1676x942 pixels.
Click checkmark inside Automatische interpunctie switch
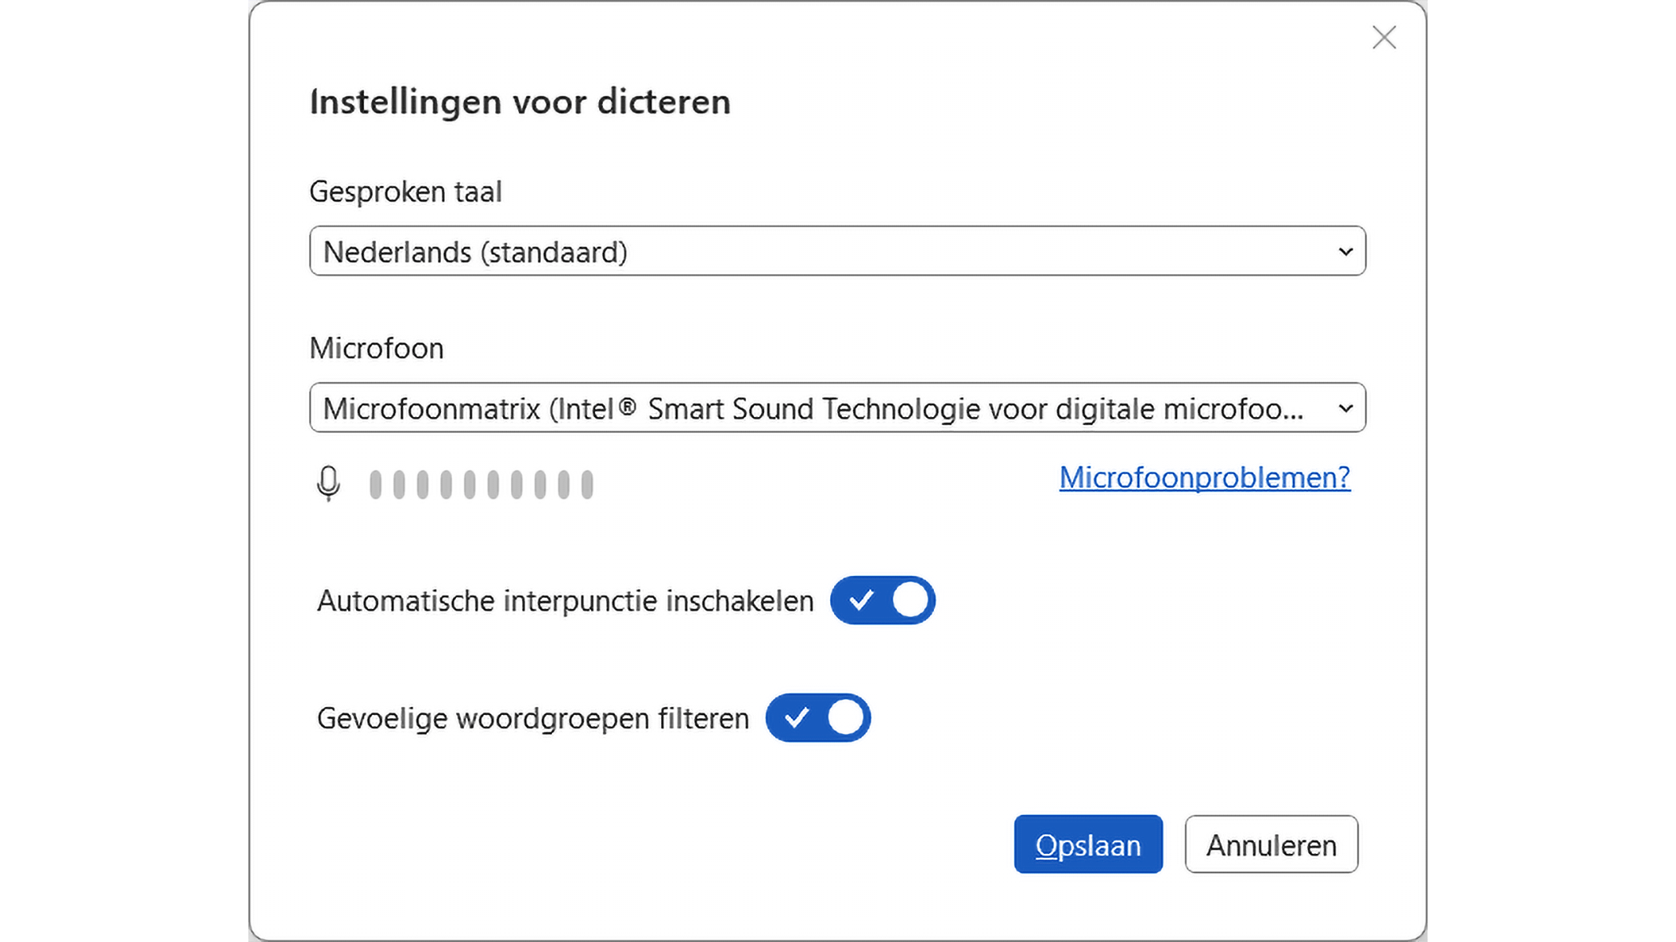click(861, 600)
